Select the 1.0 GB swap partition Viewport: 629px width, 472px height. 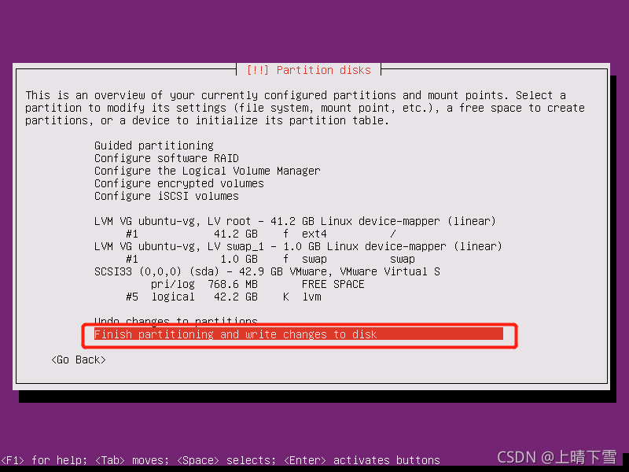coord(270,260)
